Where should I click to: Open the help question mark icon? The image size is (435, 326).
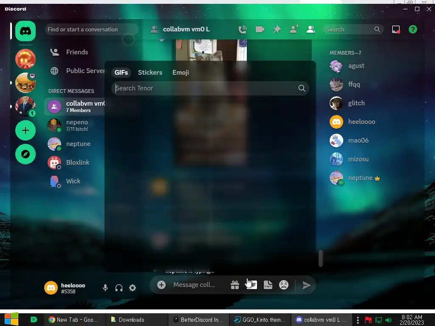point(413,29)
